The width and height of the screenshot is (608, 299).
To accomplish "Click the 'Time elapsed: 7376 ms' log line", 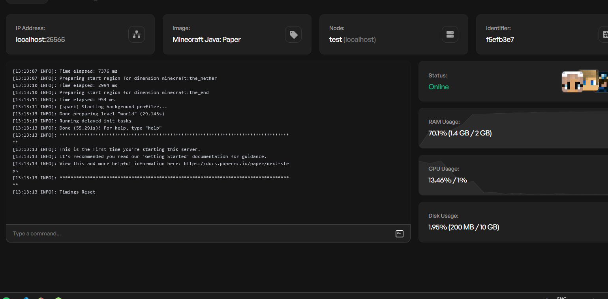I will [x=65, y=71].
